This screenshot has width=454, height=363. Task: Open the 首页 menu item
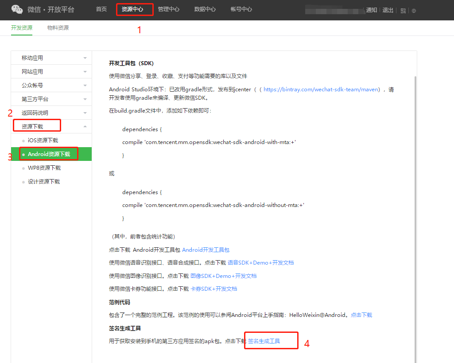(x=101, y=9)
